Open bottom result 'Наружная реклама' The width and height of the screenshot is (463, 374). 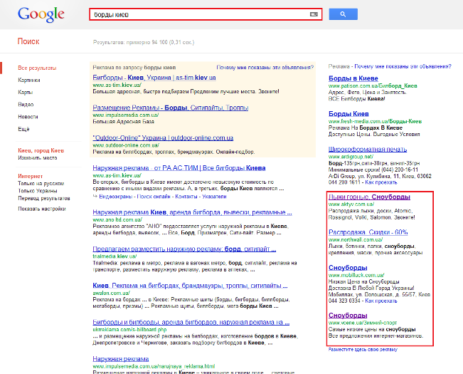120,359
